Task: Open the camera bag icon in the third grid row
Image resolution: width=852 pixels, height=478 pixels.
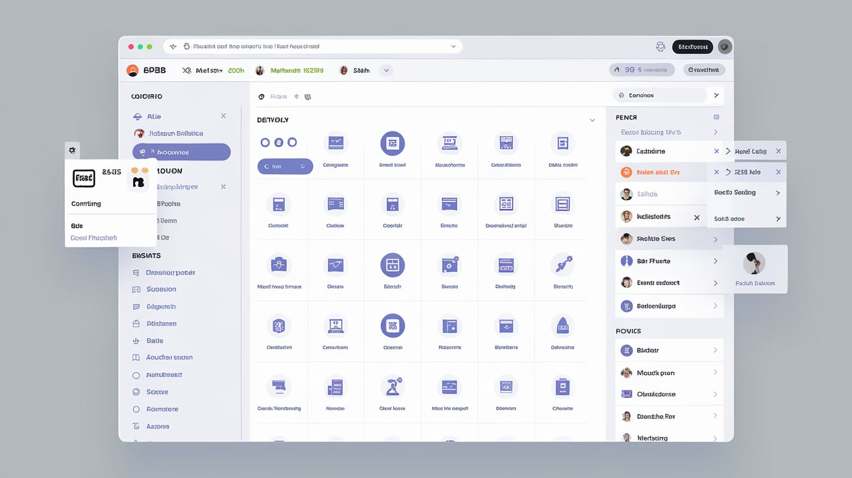Action: pyautogui.click(x=279, y=265)
